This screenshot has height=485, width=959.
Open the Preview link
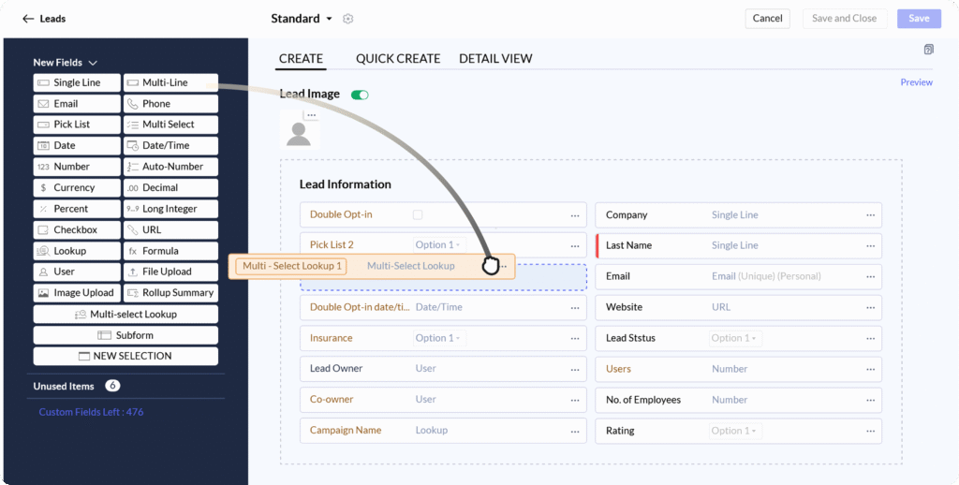click(x=916, y=82)
